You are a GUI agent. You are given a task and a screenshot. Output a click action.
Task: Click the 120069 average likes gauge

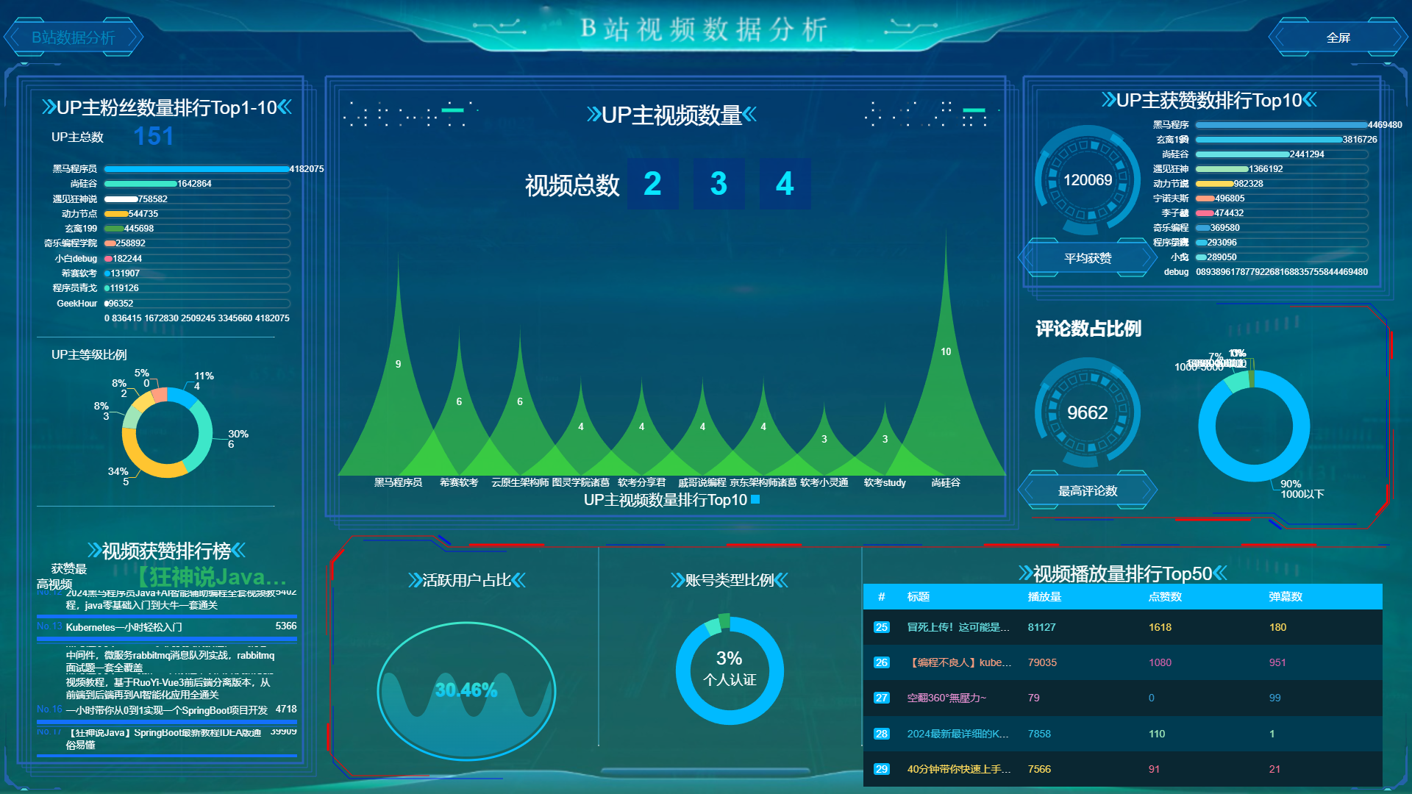[x=1087, y=180]
